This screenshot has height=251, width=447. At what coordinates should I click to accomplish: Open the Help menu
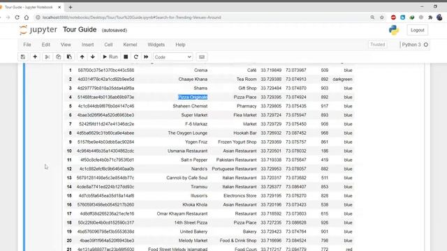tap(180, 45)
